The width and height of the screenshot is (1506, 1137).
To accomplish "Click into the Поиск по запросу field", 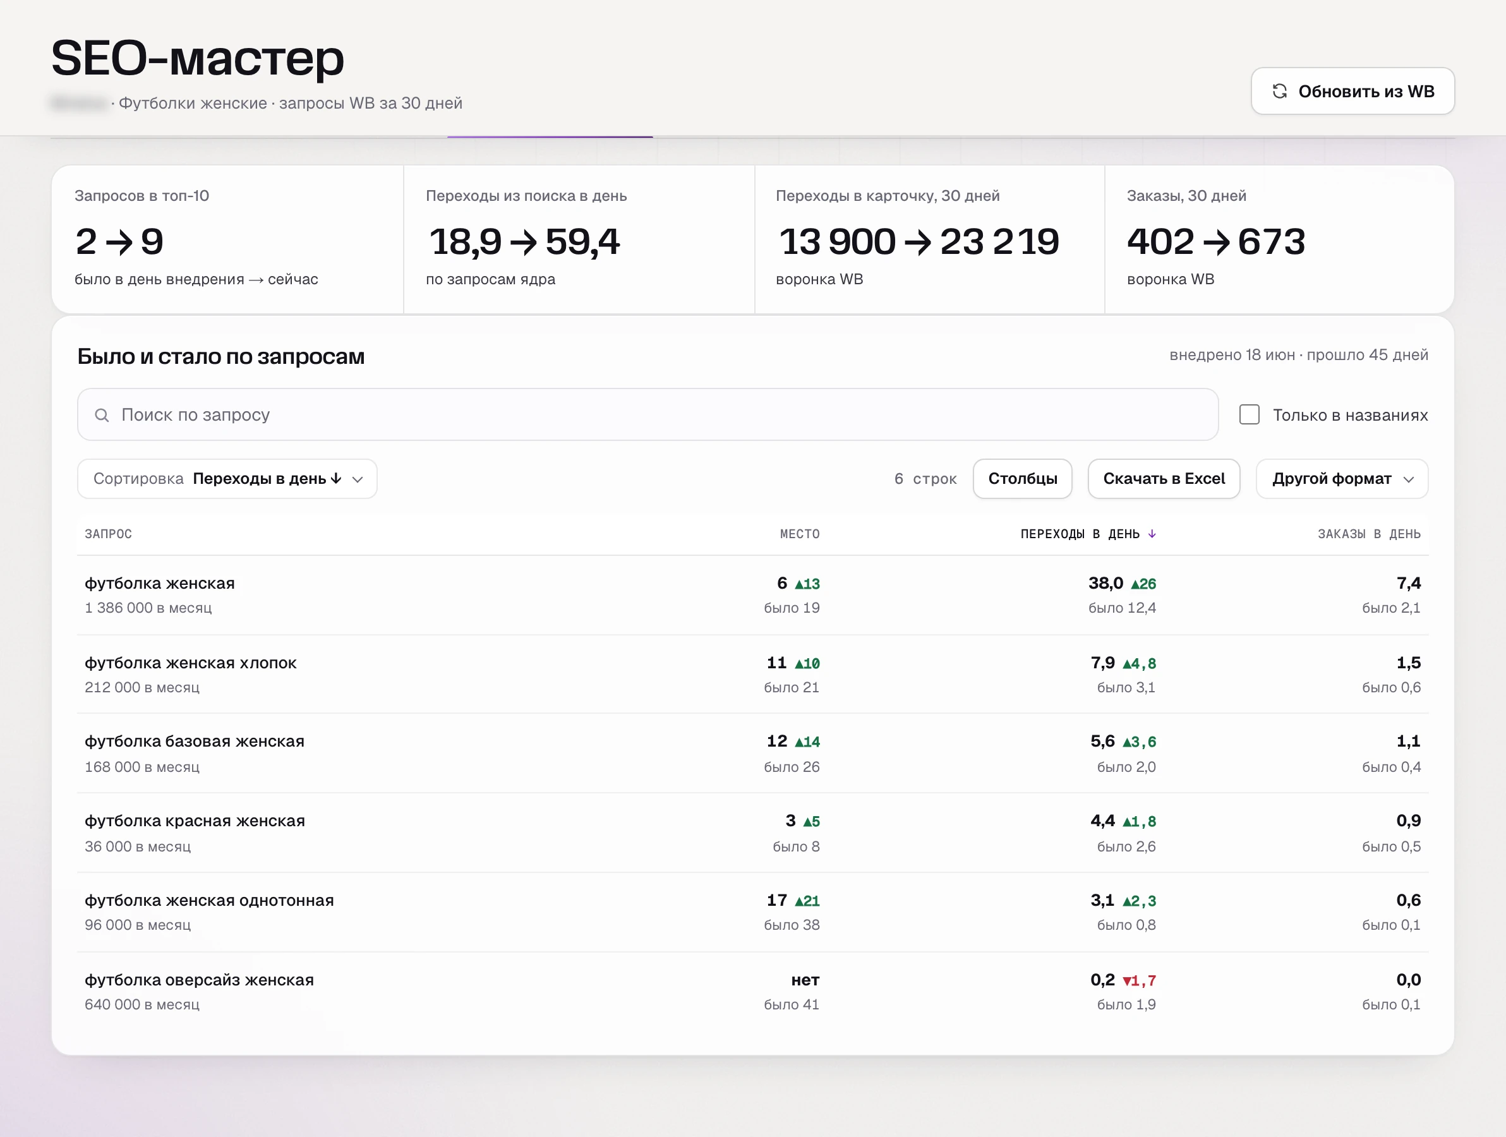I will [648, 414].
